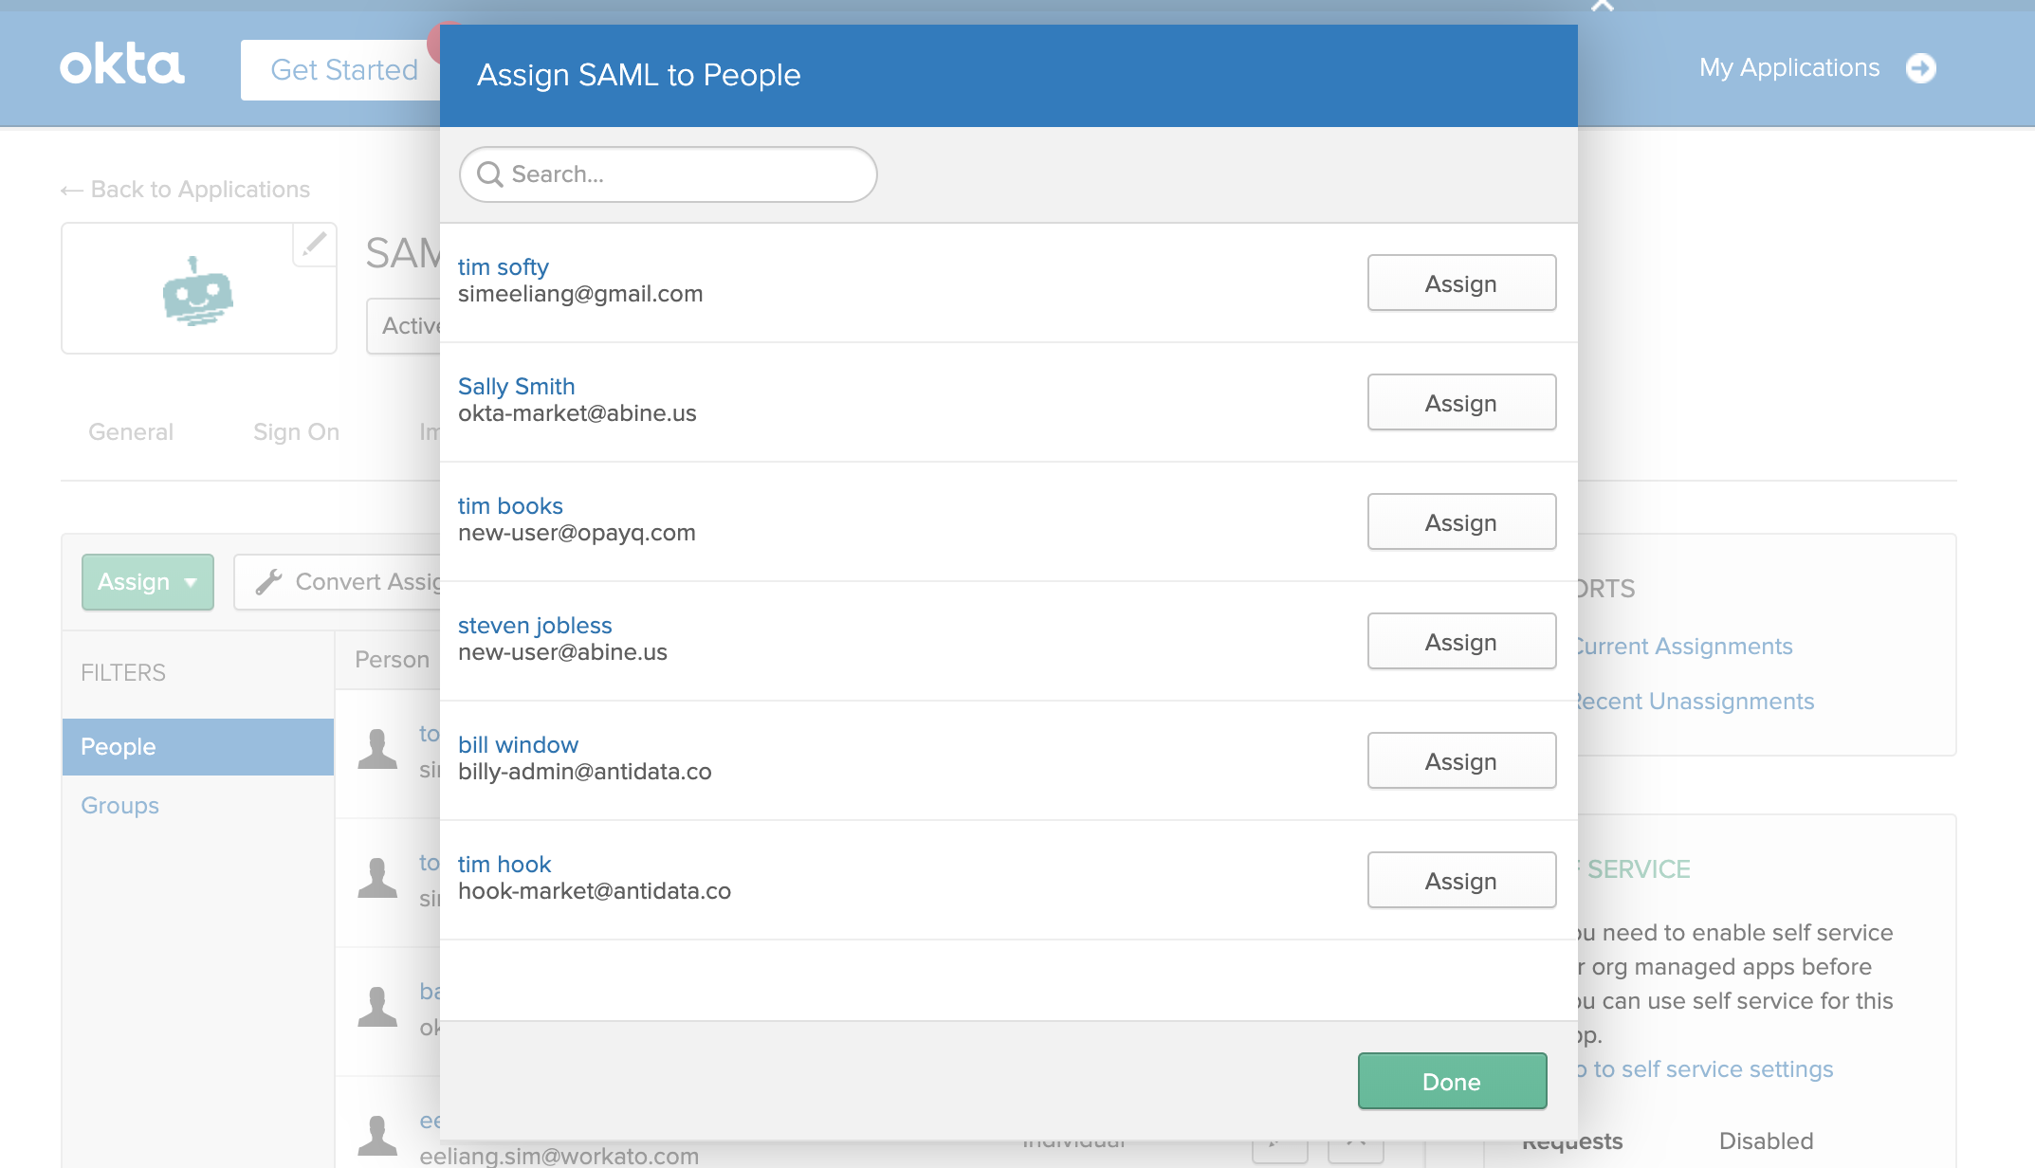Click the search magnifier icon
This screenshot has width=2035, height=1168.
coord(489,174)
